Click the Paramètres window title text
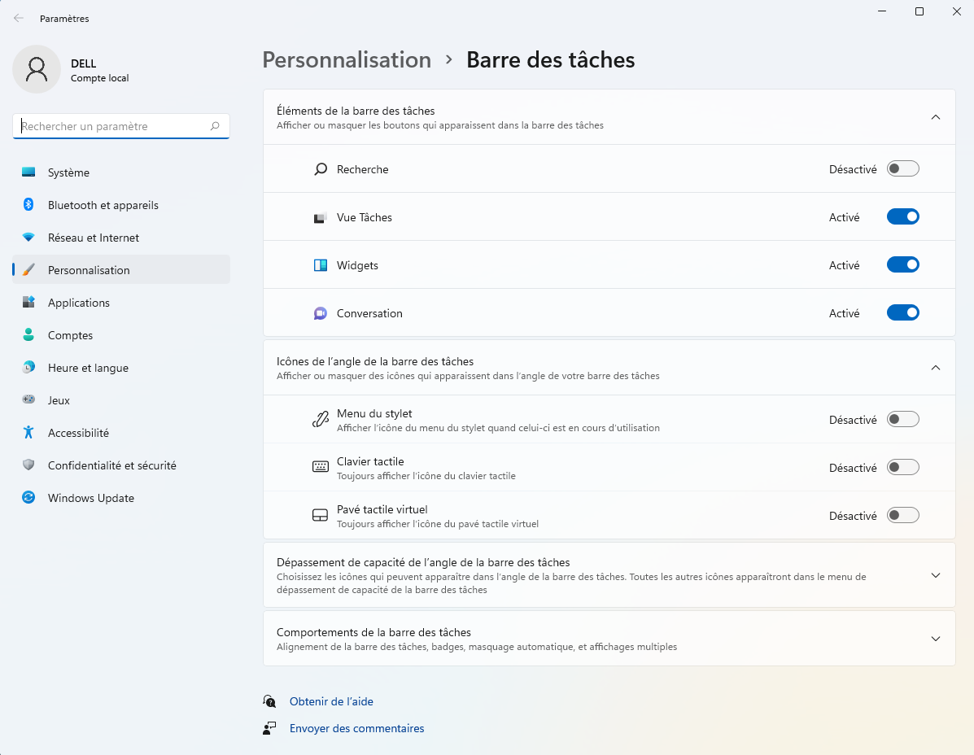This screenshot has width=974, height=755. pos(64,19)
